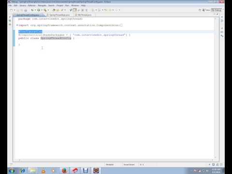Click the third icon in left trim bar
This screenshot has height=174, width=232.
[x=10, y=24]
